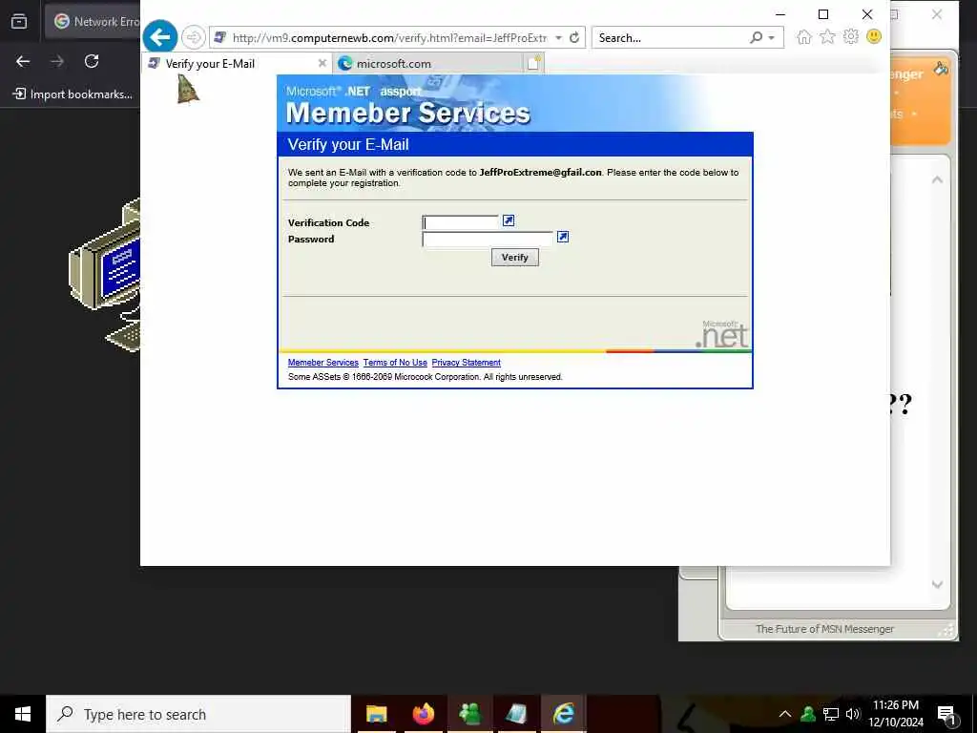This screenshot has height=733, width=977.
Task: Click Import bookmarks in the Firefox window
Action: (73, 94)
